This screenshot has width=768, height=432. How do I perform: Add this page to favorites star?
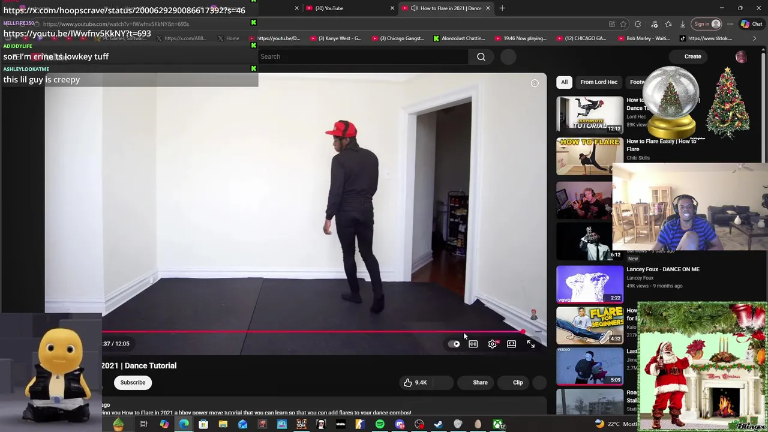click(623, 24)
